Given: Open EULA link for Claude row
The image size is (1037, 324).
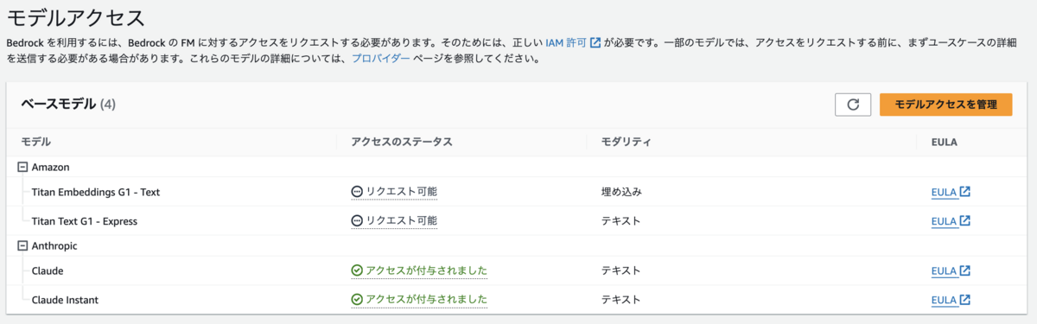Looking at the screenshot, I should click(x=951, y=271).
